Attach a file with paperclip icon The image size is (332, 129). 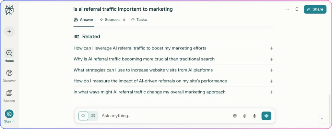pos(245,116)
